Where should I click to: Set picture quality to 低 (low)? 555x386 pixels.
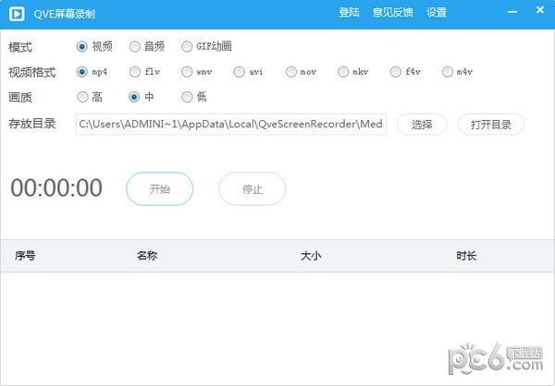tap(188, 96)
